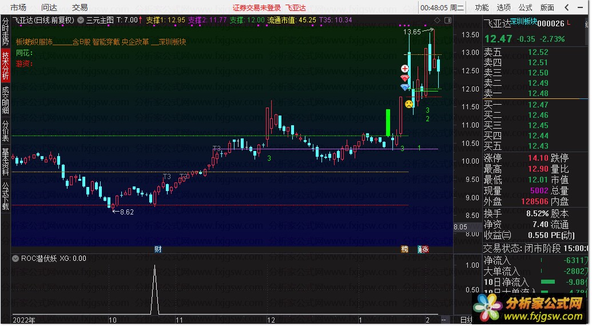Screen dimensions: 592x326
Task: Click the 净流入 row
Action: coord(535,260)
